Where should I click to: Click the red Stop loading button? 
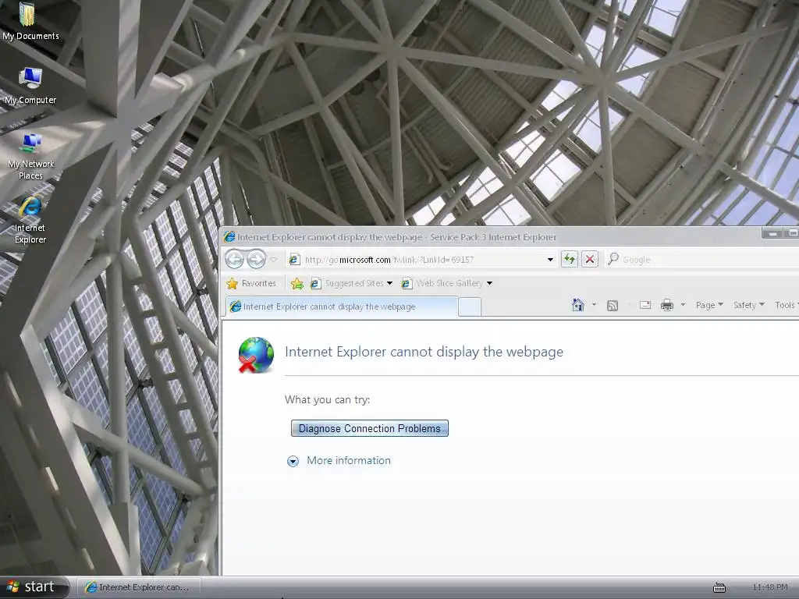[x=590, y=259]
